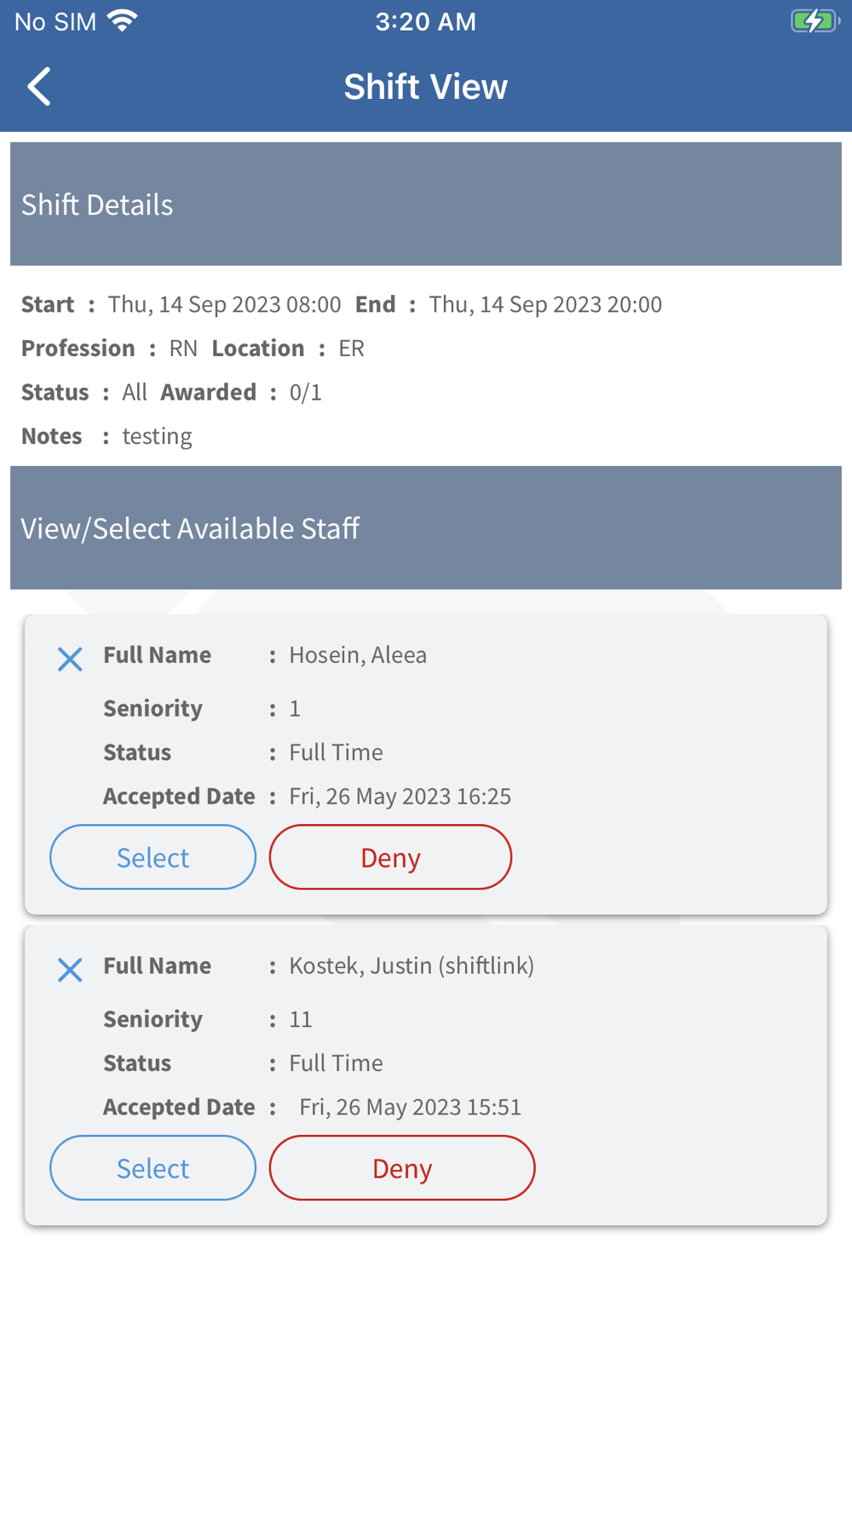852x1515 pixels.
Task: Tap the No SIM carrier text
Action: coord(55,22)
